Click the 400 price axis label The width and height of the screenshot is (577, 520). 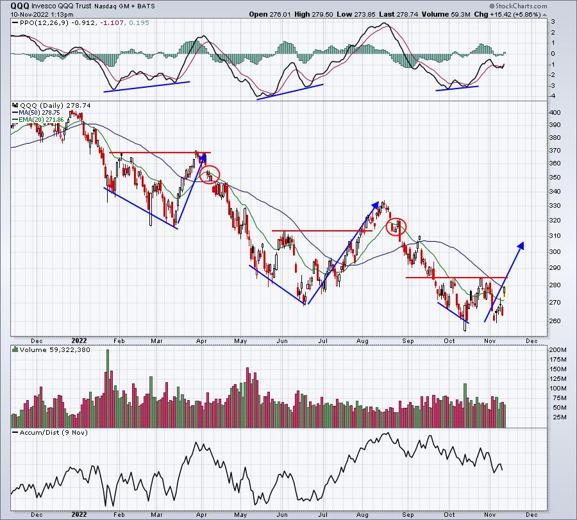(x=556, y=113)
